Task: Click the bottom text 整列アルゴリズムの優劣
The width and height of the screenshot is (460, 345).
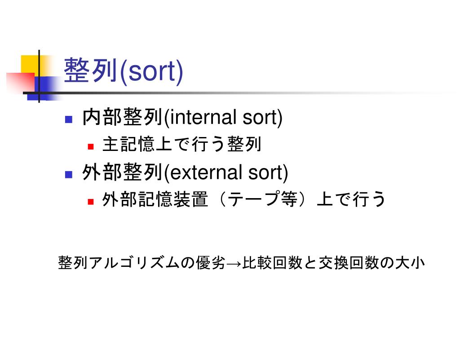Action: click(142, 262)
